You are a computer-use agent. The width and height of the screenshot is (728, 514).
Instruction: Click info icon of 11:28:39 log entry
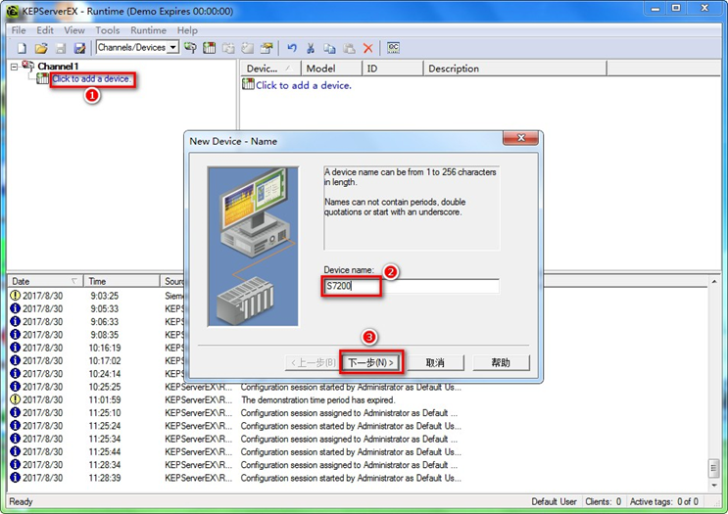16,477
